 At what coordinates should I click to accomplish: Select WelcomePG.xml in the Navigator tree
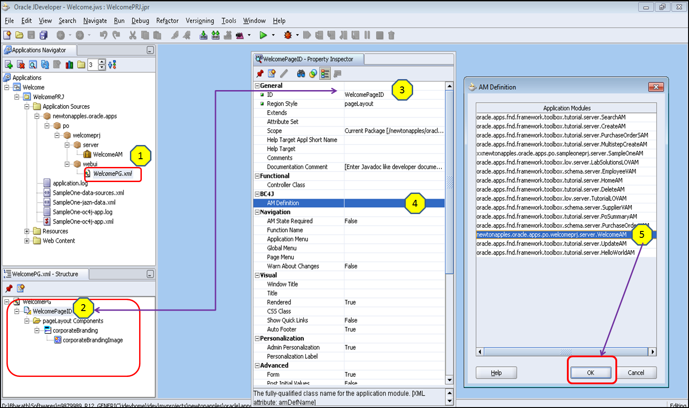pyautogui.click(x=113, y=173)
